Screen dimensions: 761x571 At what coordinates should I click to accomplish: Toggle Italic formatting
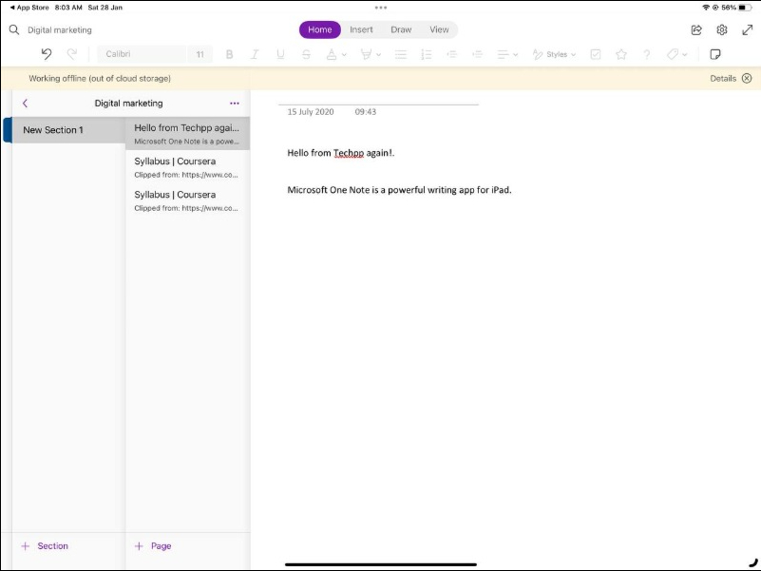tap(255, 54)
